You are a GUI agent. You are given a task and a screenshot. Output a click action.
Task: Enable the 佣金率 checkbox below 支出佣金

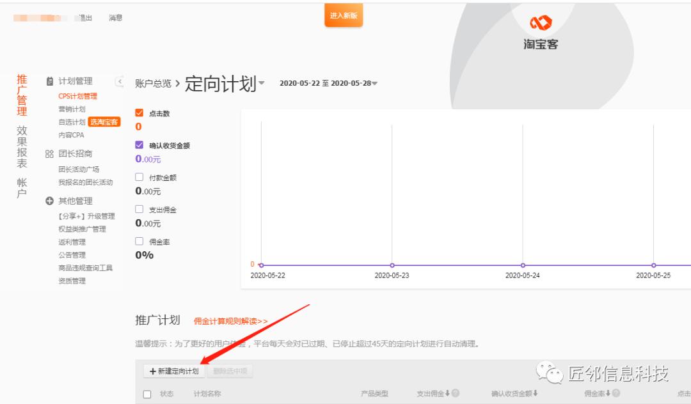pyautogui.click(x=138, y=241)
